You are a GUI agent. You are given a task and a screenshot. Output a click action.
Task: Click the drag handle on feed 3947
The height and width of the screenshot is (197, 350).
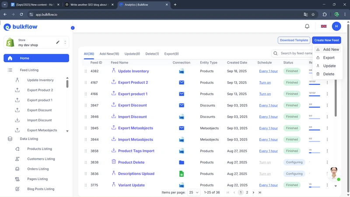(86, 106)
